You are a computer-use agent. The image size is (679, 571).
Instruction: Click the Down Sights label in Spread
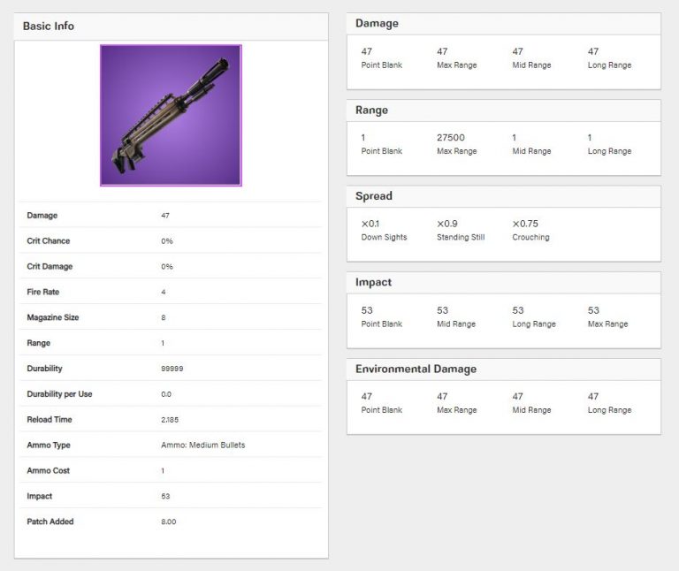coord(384,237)
